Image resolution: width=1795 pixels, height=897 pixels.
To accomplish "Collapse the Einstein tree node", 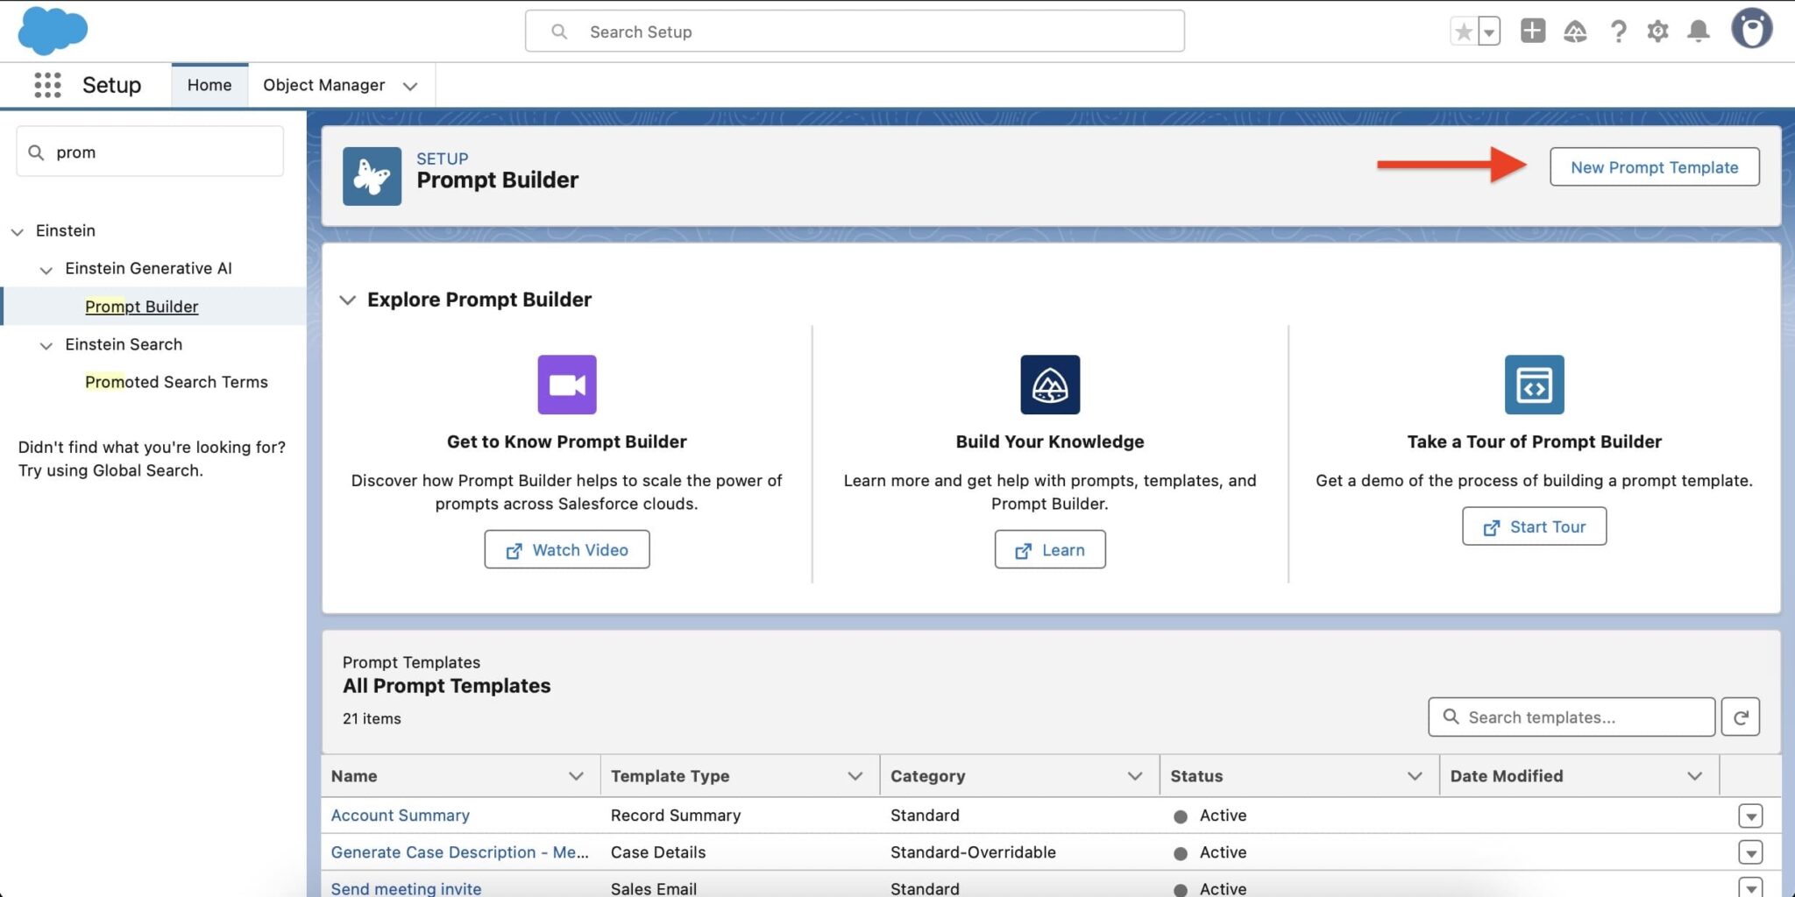I will (18, 231).
